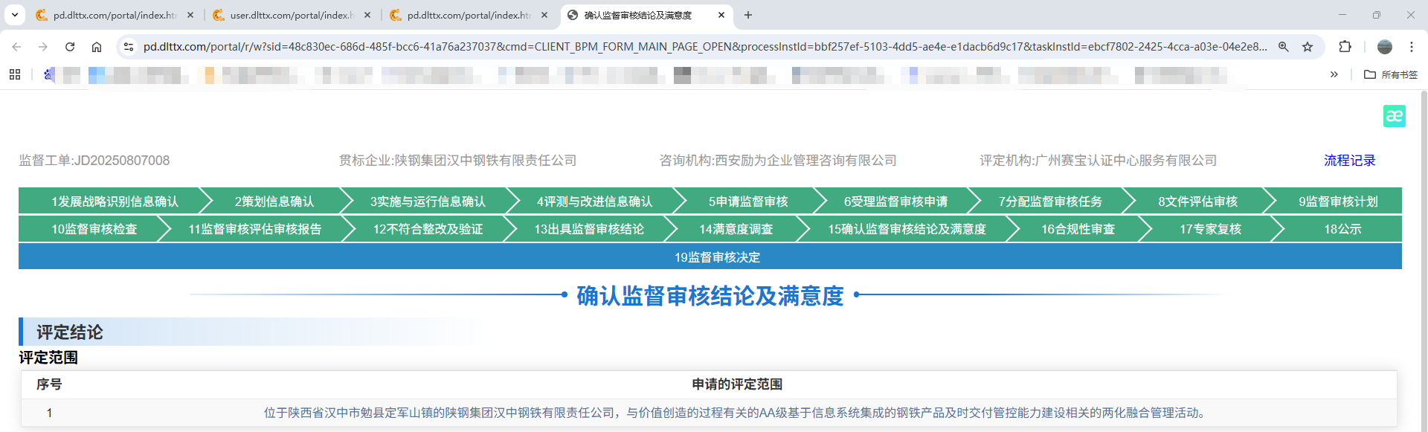Screen dimensions: 1428x432
Task: Reload the current page
Action: click(70, 47)
